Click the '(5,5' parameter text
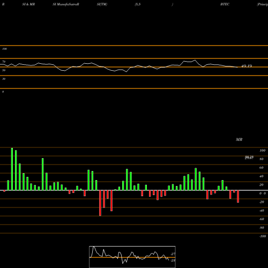268x268 pixels. (138, 4)
